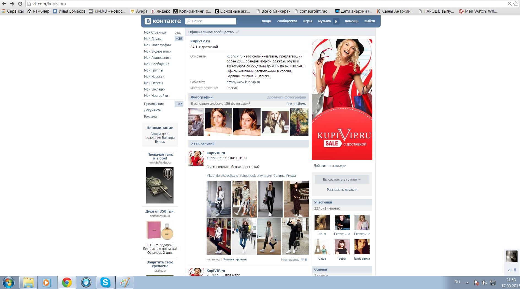Click the browser forward arrow

coord(12,4)
